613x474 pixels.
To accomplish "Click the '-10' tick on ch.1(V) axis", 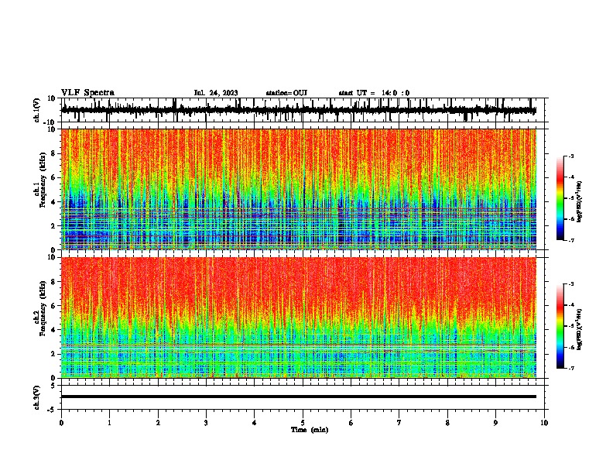I will click(50, 122).
